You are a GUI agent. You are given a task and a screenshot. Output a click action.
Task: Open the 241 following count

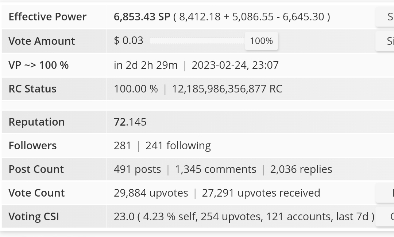178,146
